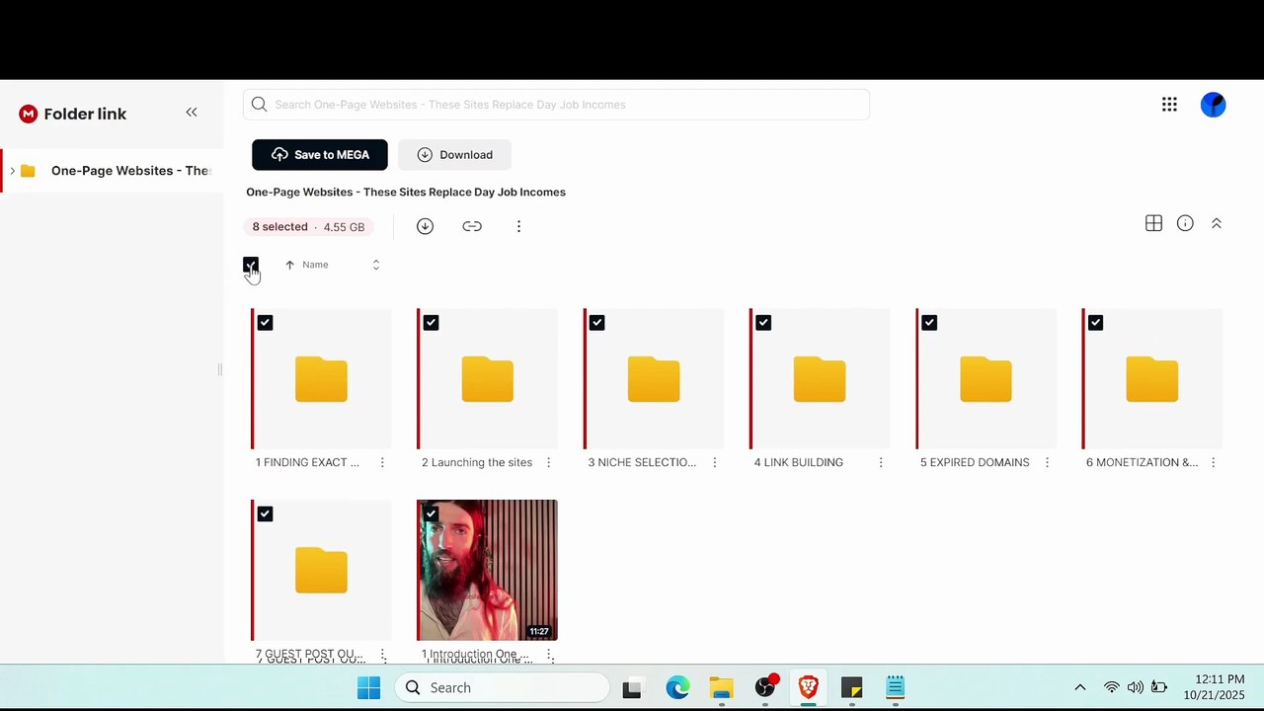1264x711 pixels.
Task: Open options menu for 5 EXPIRED DOMAINS
Action: tap(1047, 462)
